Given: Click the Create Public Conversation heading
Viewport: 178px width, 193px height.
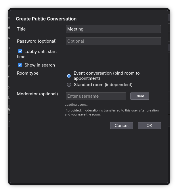Looking at the screenshot, I should point(46,19).
